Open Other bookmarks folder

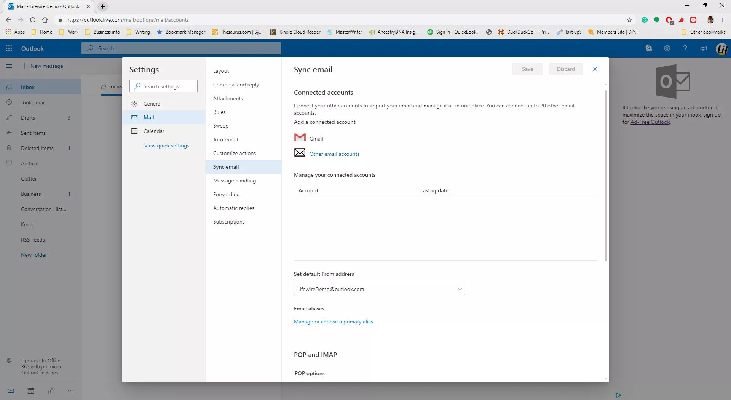(704, 32)
